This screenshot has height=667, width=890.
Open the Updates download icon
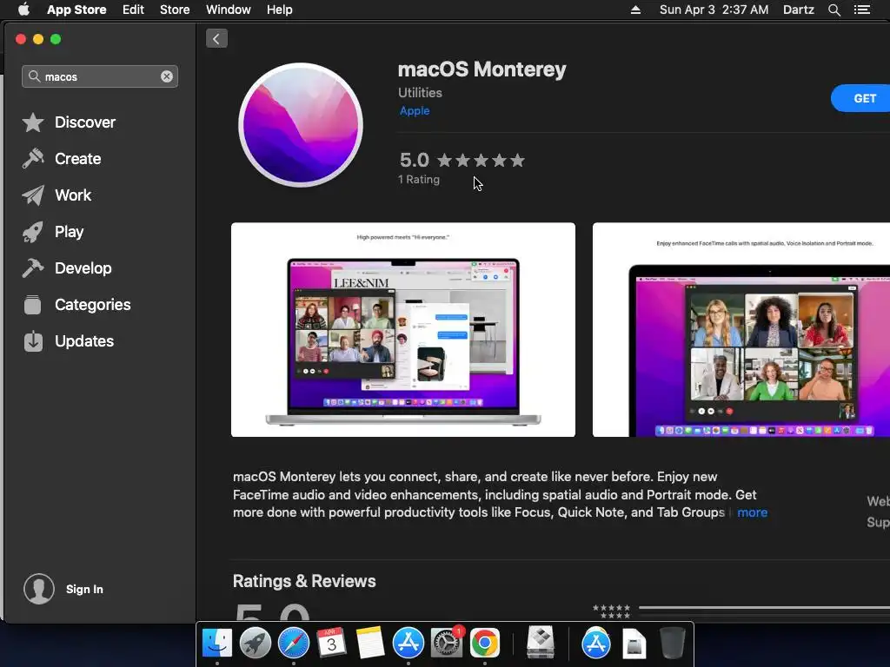pos(33,340)
